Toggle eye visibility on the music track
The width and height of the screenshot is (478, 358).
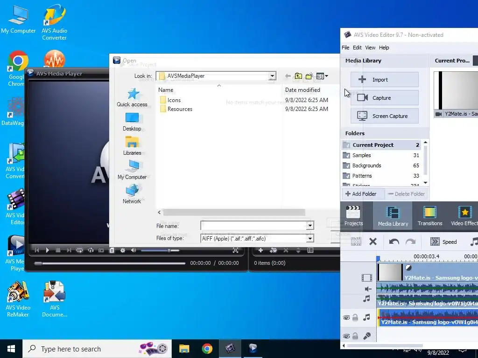pos(346,318)
